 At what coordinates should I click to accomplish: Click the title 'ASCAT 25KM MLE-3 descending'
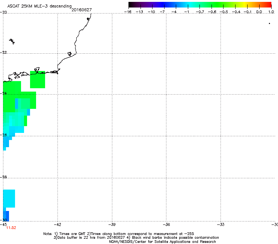click(x=39, y=6)
